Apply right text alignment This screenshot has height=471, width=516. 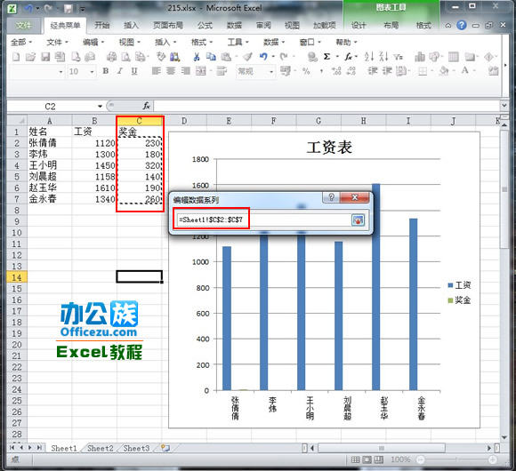point(185,71)
